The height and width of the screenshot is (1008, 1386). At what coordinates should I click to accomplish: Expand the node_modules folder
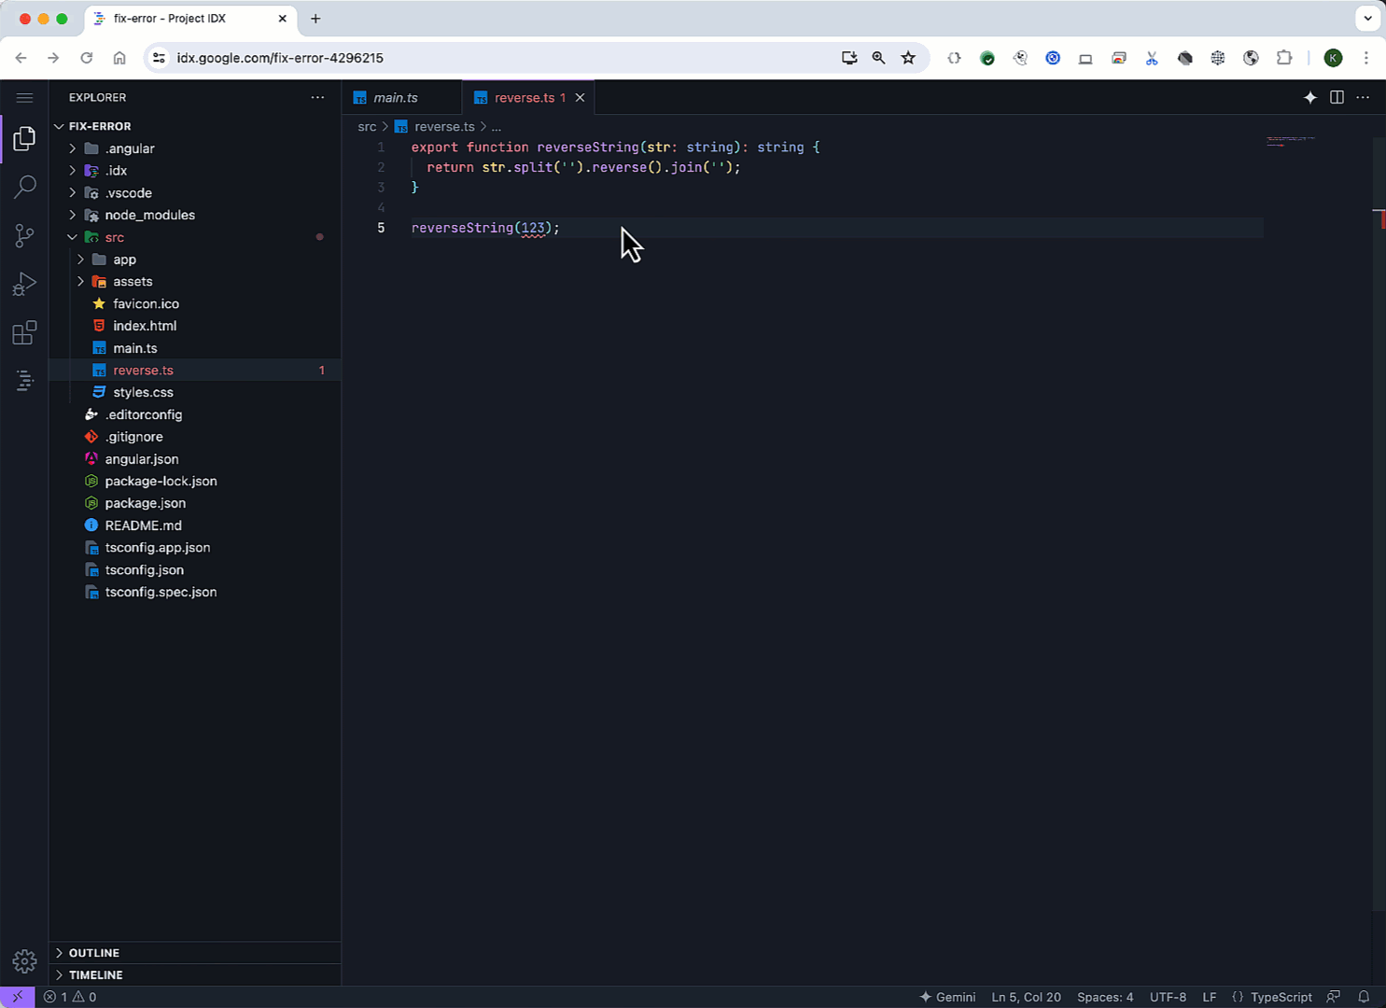click(149, 215)
